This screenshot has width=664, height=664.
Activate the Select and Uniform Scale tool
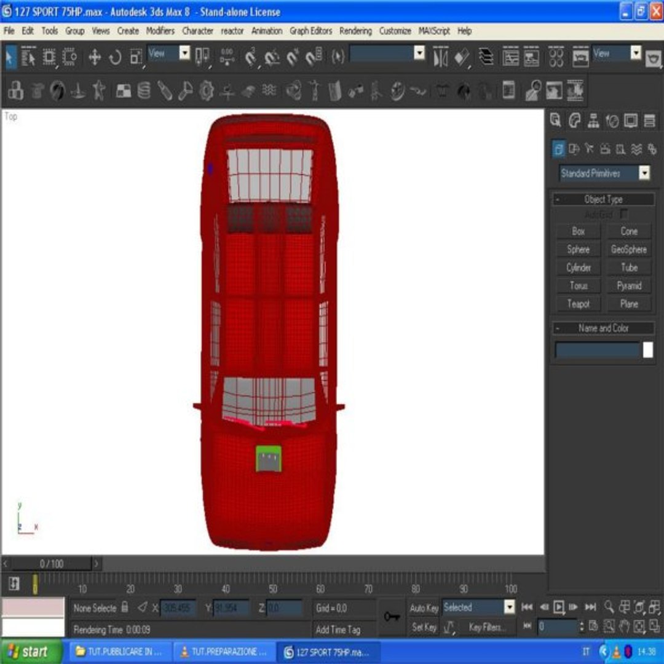pos(136,57)
